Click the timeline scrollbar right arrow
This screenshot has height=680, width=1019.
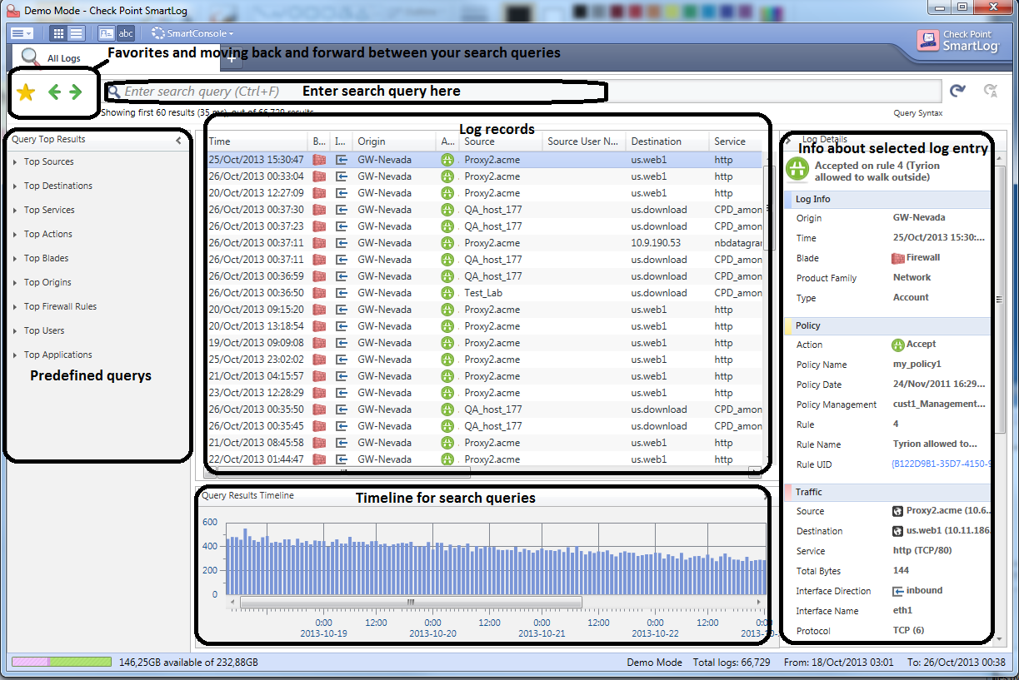coord(758,602)
